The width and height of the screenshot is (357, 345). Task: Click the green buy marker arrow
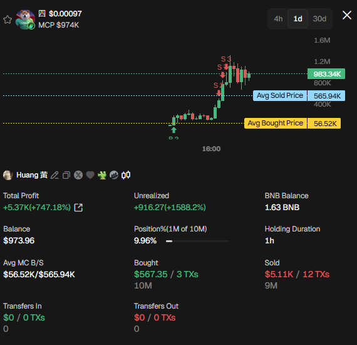point(173,130)
